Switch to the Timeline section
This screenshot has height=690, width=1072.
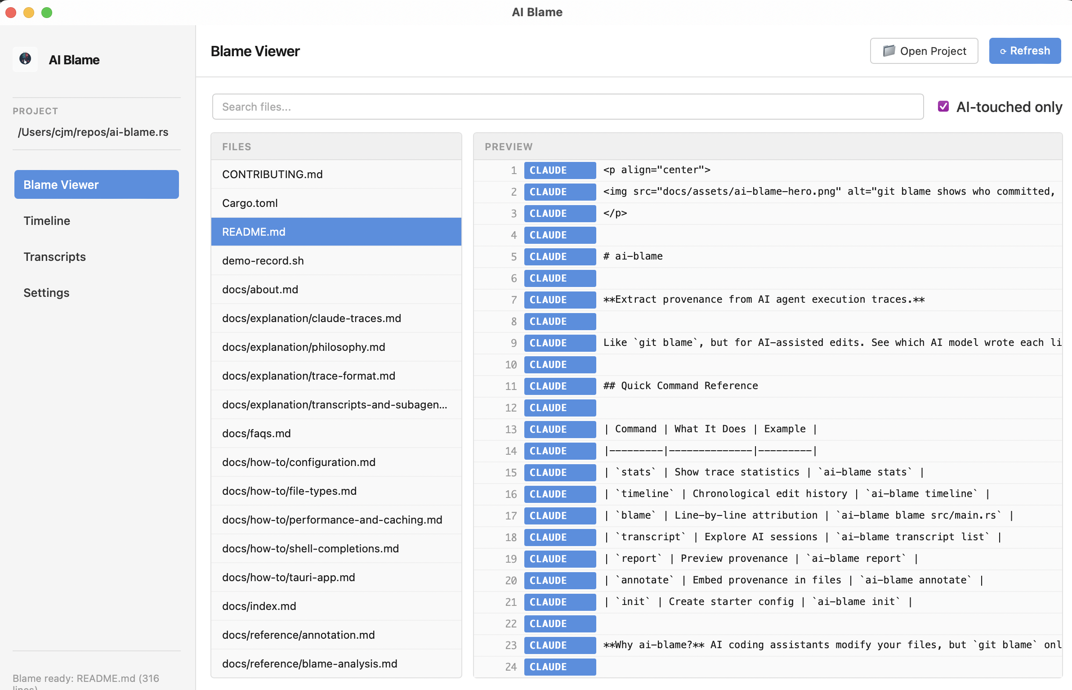(x=47, y=220)
